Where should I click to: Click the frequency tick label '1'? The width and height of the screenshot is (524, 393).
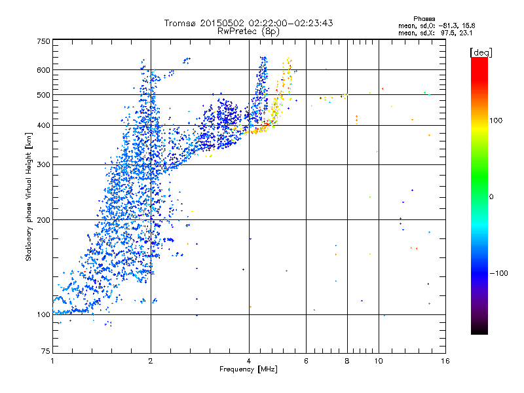[x=53, y=361]
